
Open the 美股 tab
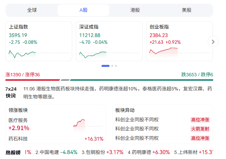click(x=187, y=10)
